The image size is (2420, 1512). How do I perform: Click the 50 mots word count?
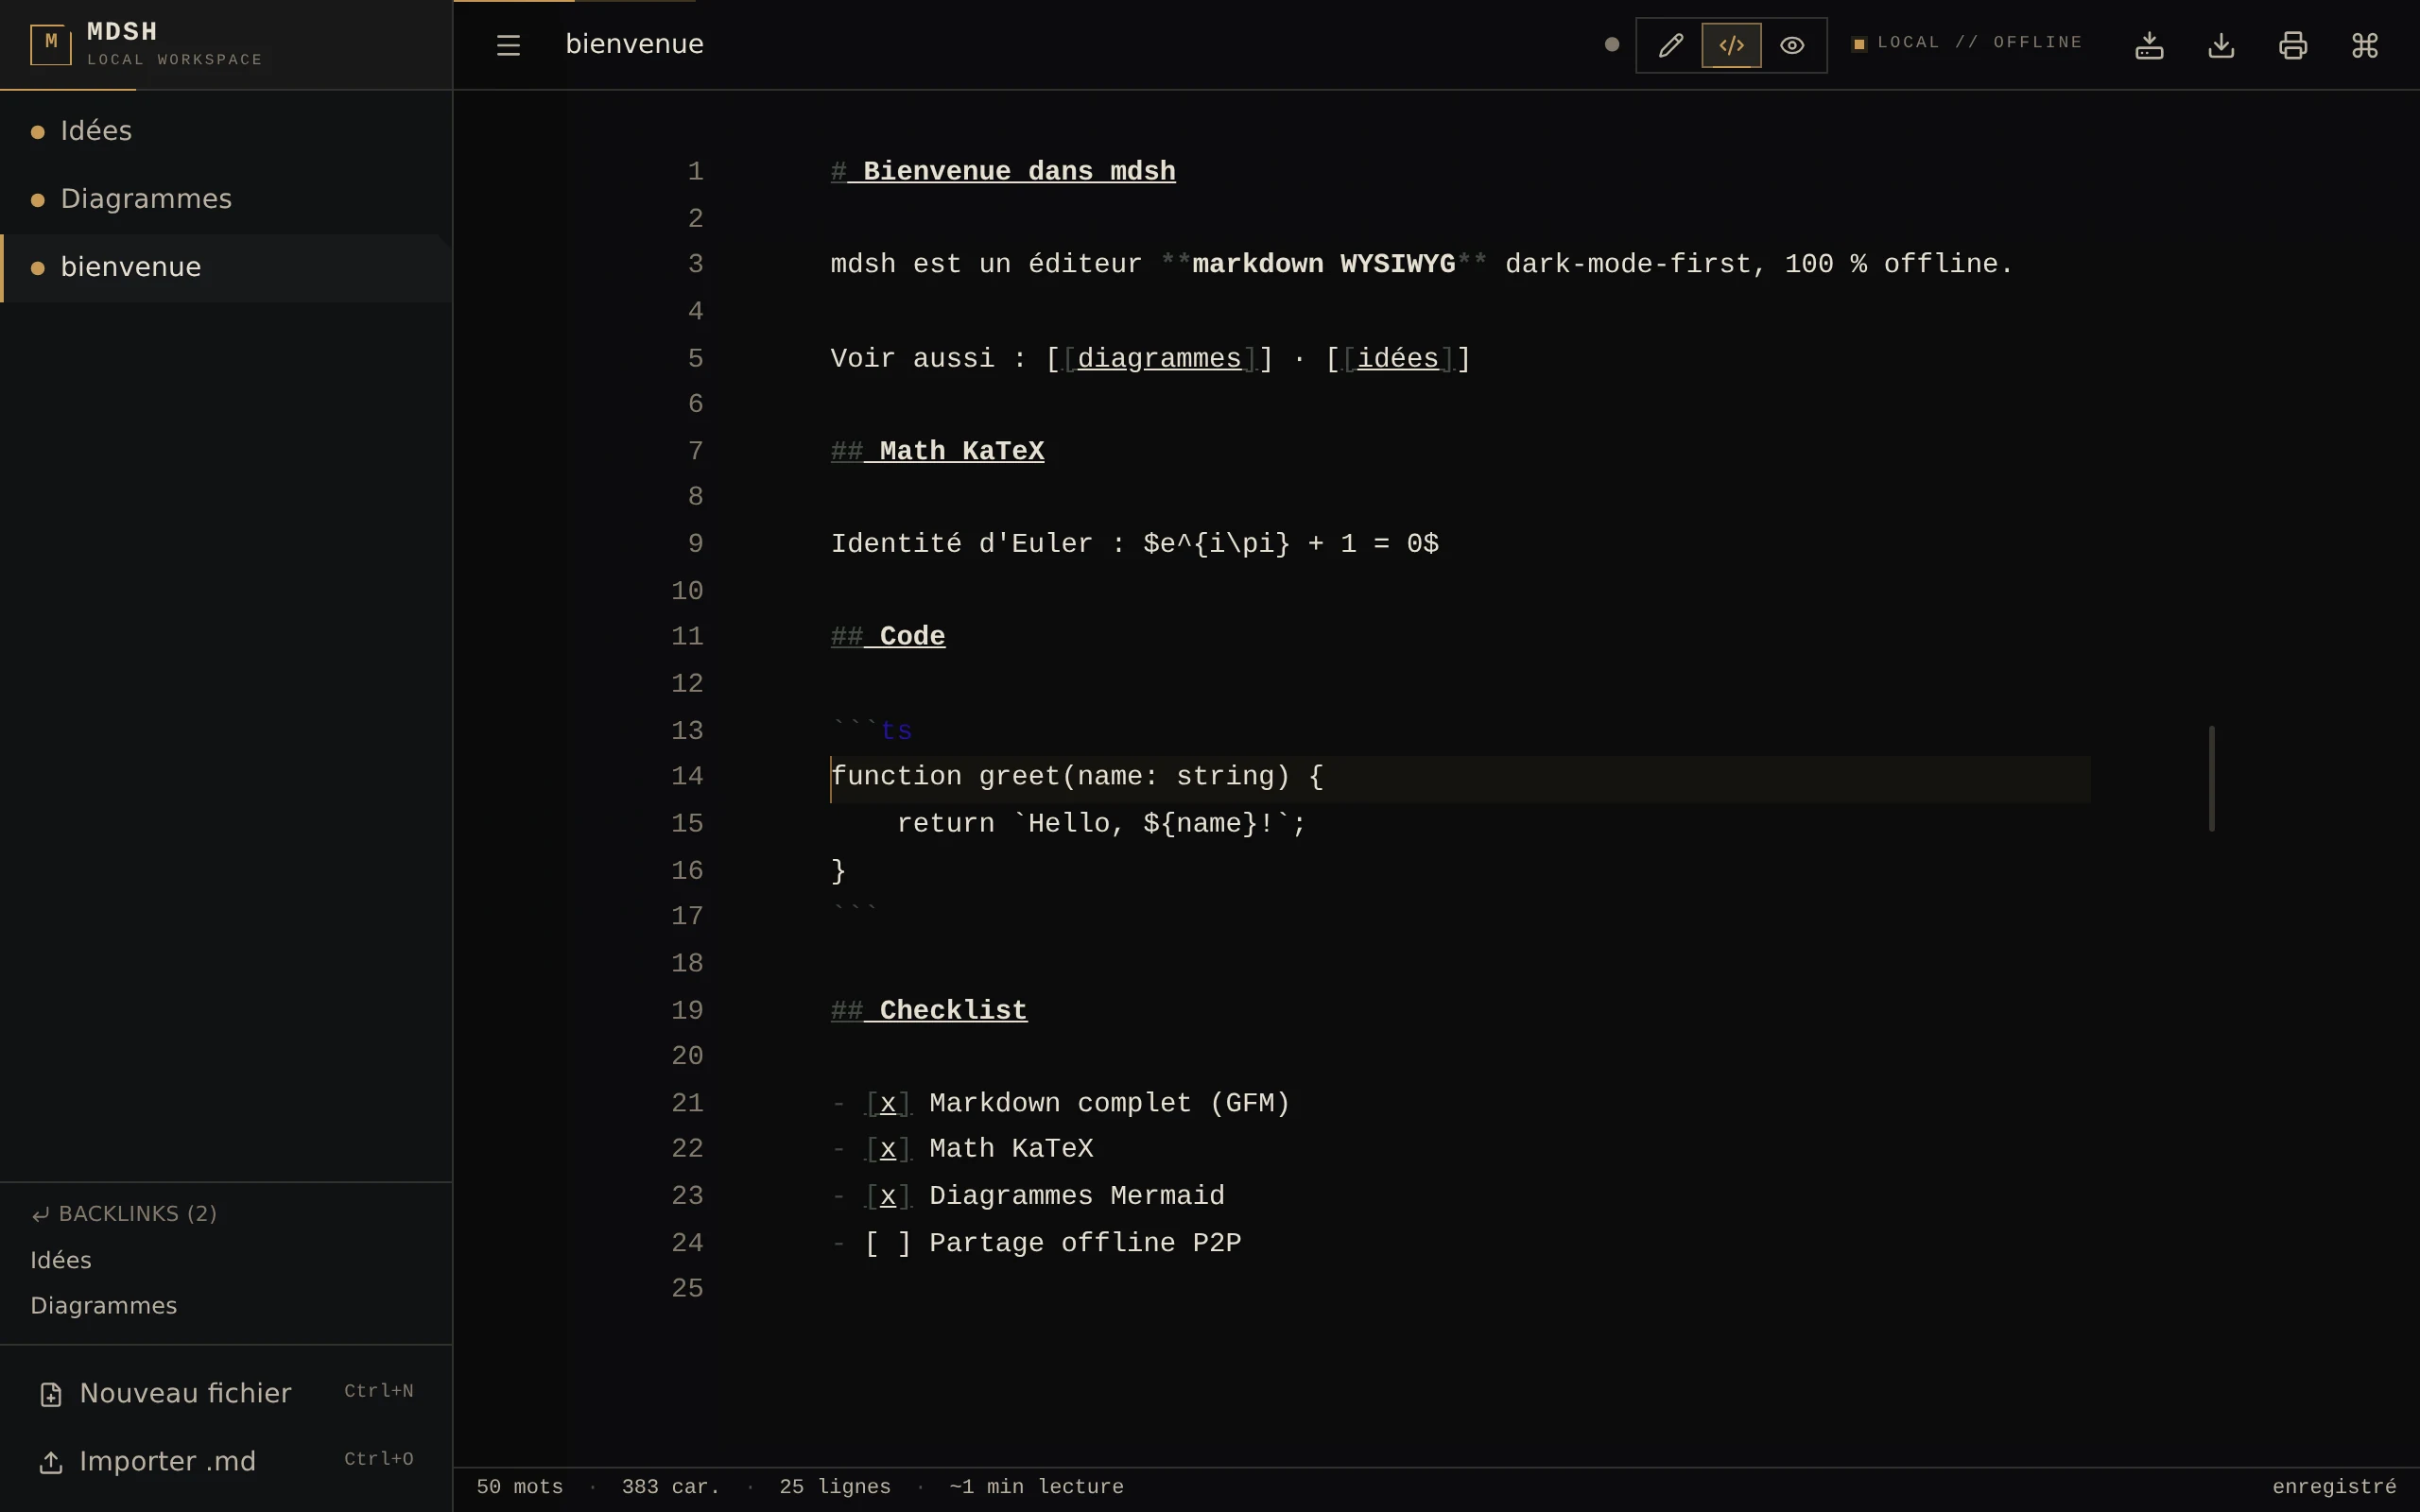pos(519,1487)
